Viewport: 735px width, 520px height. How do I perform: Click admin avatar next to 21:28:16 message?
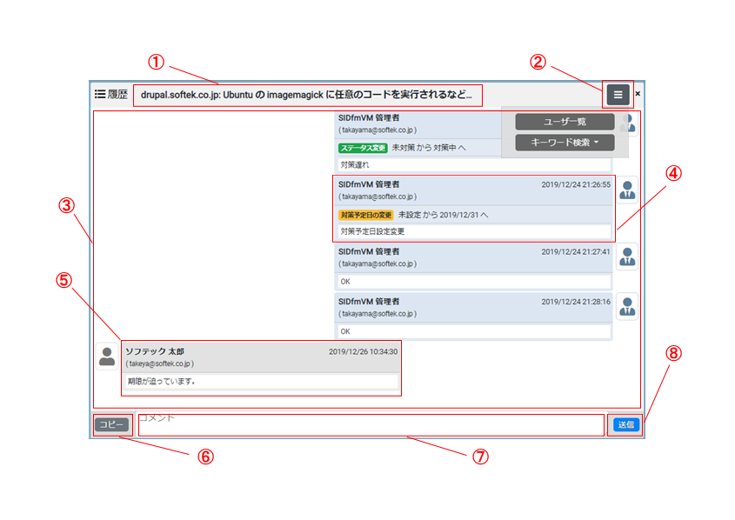627,307
